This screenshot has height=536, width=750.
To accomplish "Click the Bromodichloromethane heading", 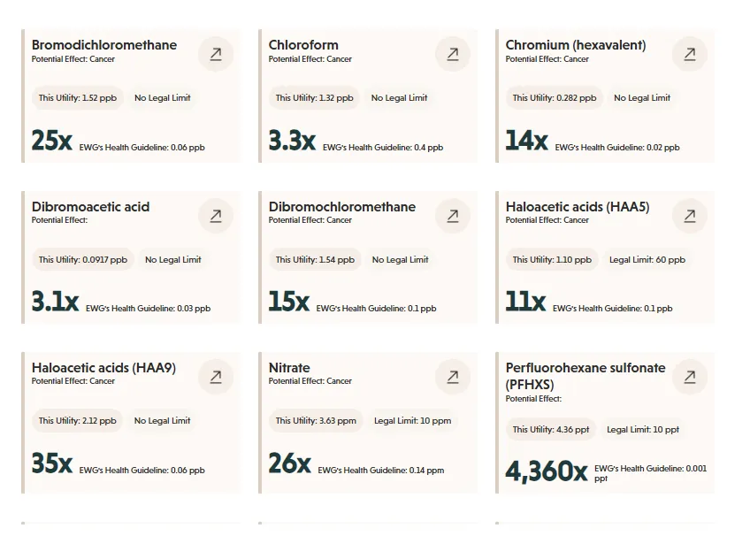I will pos(104,45).
